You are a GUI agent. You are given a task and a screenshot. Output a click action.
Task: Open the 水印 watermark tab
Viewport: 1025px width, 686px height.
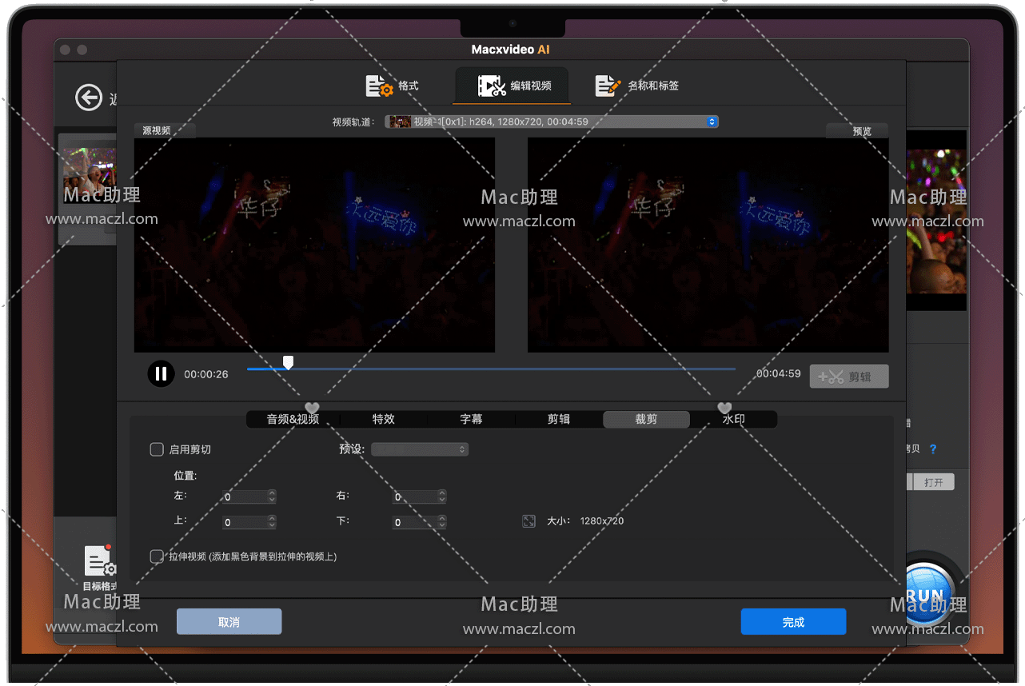point(733,419)
